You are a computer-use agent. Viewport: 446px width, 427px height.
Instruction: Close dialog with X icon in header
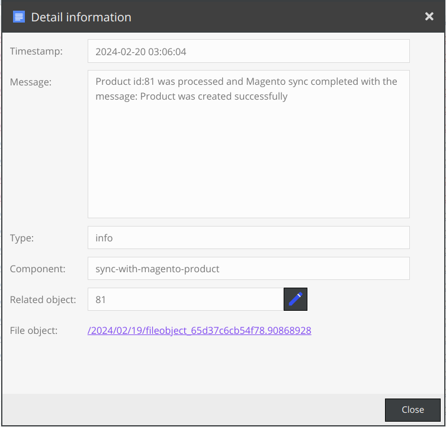429,17
